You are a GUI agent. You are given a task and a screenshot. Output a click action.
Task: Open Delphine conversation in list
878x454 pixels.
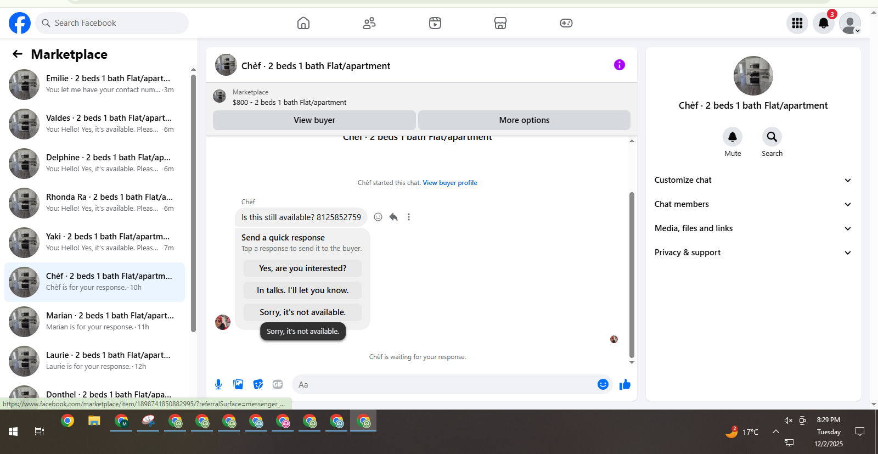[94, 164]
